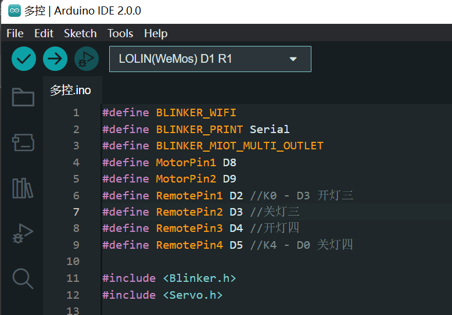
Task: Click the board selector dropdown arrow
Action: (x=293, y=59)
